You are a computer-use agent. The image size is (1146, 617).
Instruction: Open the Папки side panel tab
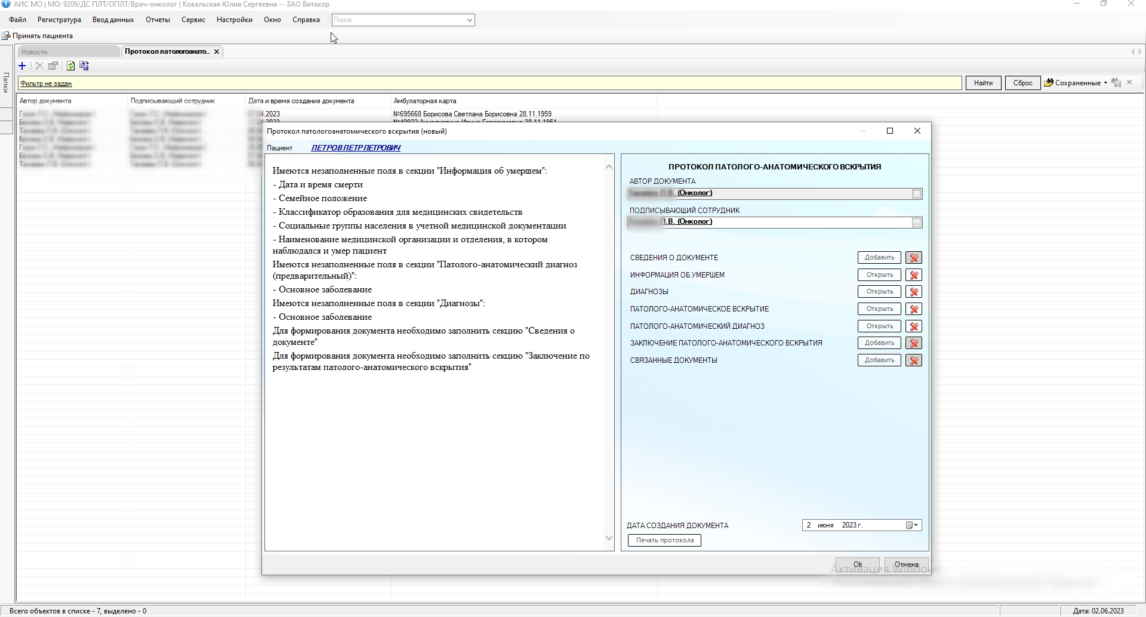tap(6, 82)
